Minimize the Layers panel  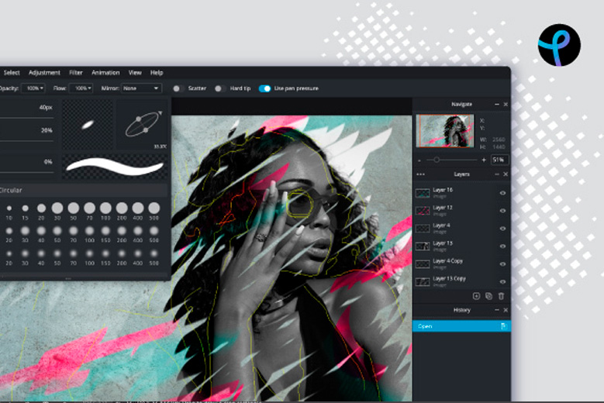click(496, 174)
